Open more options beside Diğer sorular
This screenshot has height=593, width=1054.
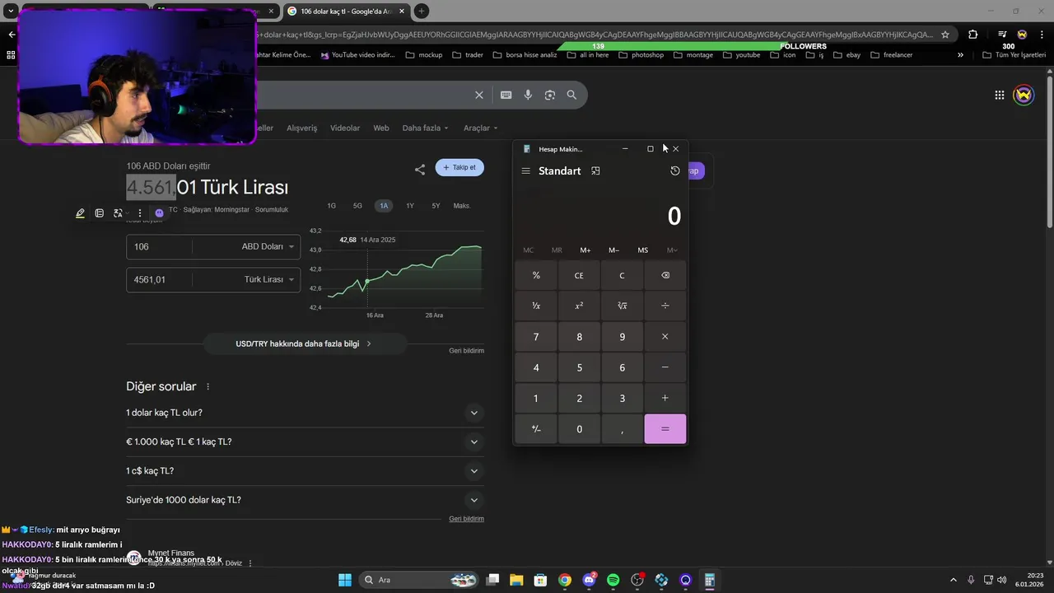[x=208, y=386]
